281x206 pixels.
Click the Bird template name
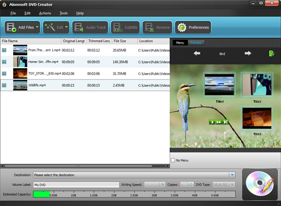click(x=222, y=54)
